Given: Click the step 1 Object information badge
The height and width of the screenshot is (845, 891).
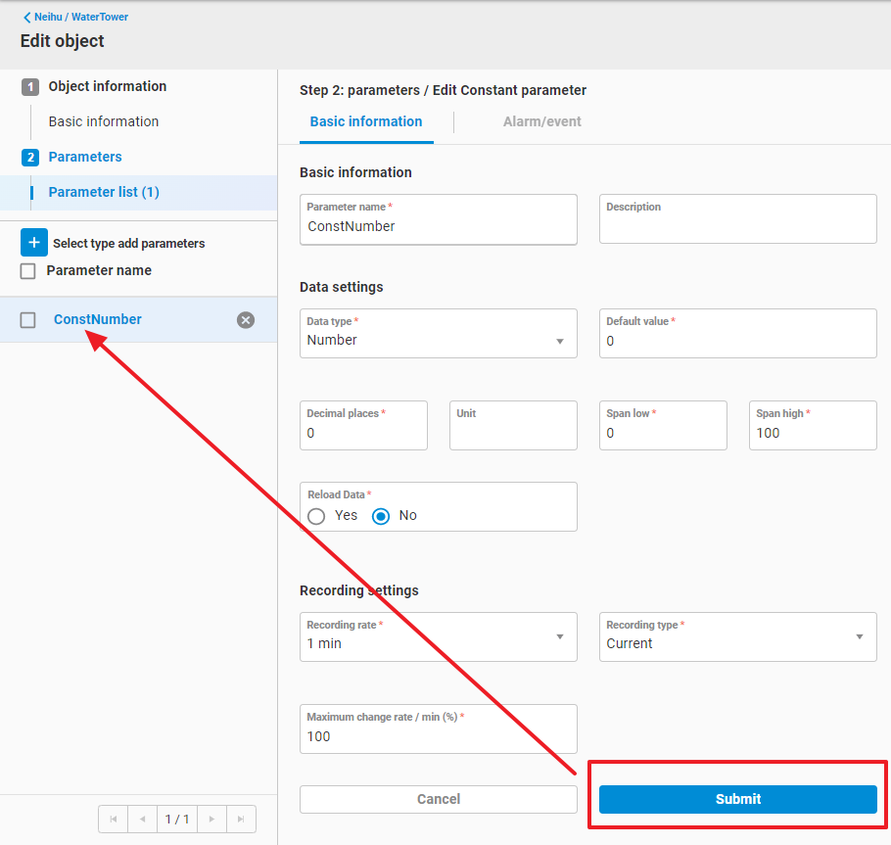Looking at the screenshot, I should coord(30,87).
